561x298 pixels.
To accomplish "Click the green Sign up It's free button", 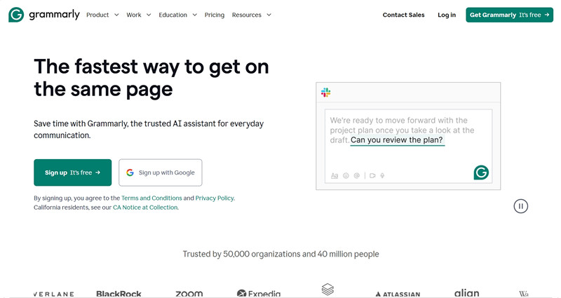I will click(73, 172).
